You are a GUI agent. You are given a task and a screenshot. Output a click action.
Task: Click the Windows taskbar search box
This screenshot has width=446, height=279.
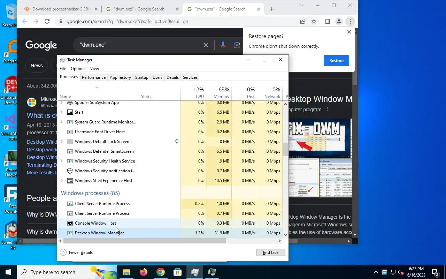tap(67, 272)
